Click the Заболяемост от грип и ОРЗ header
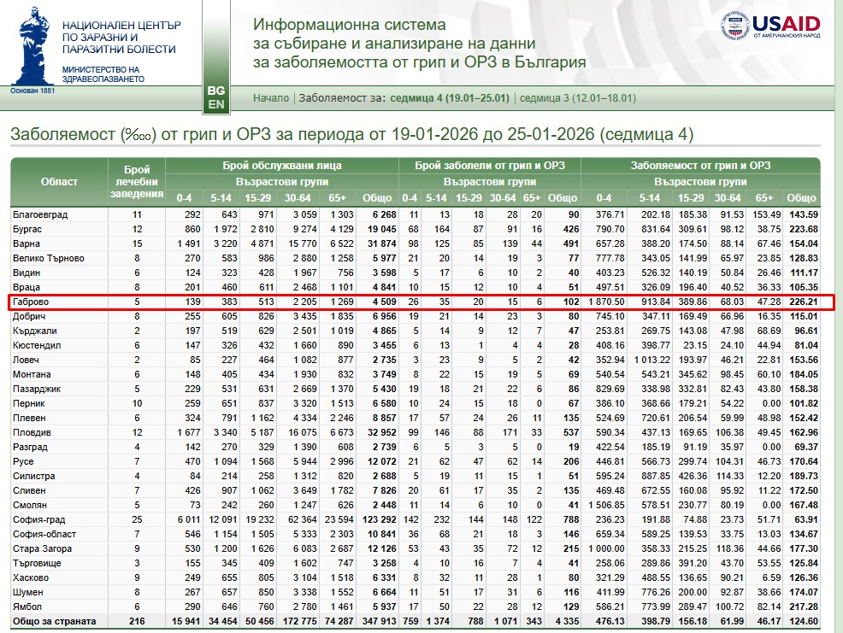The height and width of the screenshot is (633, 843). (700, 165)
